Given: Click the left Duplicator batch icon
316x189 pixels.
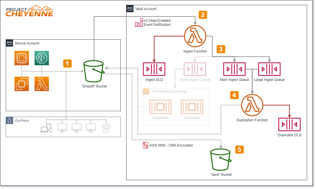Looking at the screenshot, I should [160, 107].
